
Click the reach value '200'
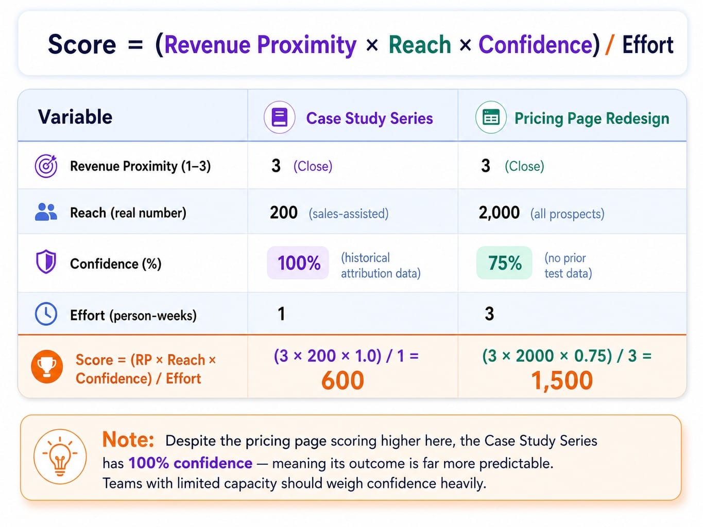coord(284,212)
